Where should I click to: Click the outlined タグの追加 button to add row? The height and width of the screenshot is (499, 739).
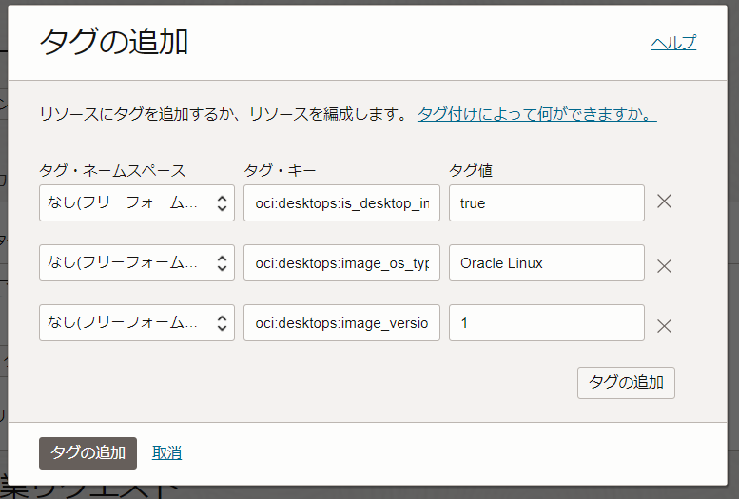[x=626, y=383]
